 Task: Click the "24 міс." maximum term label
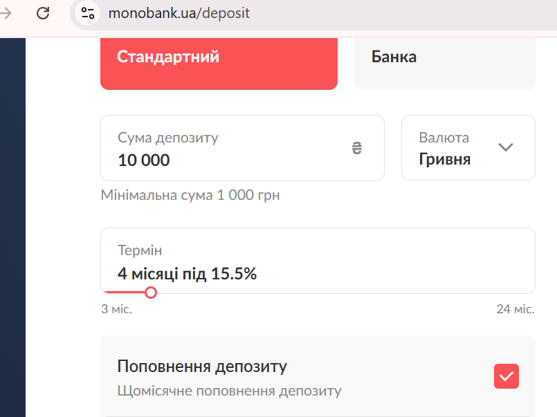pos(515,309)
